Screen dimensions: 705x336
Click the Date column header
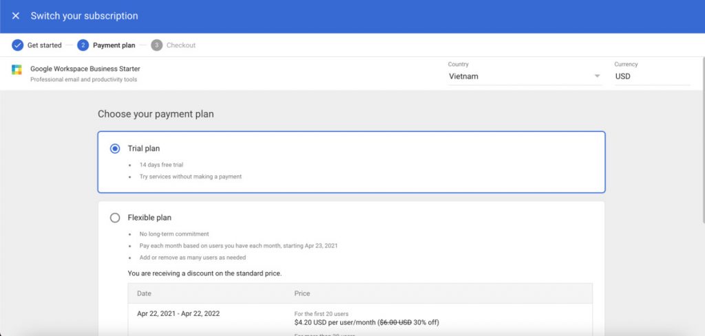click(x=144, y=293)
